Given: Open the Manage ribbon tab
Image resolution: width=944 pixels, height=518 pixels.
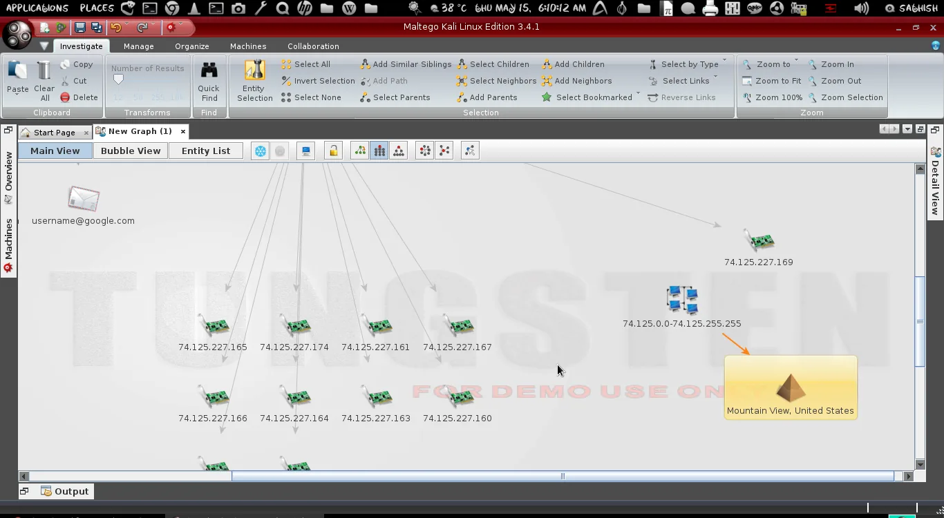Looking at the screenshot, I should coord(139,46).
